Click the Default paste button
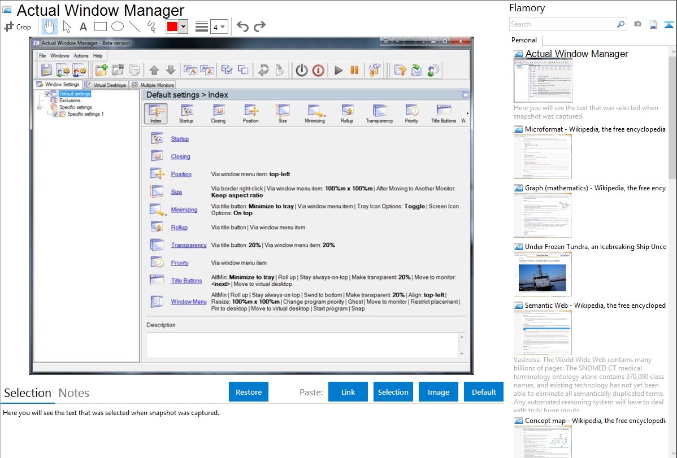Image resolution: width=677 pixels, height=458 pixels. (484, 392)
